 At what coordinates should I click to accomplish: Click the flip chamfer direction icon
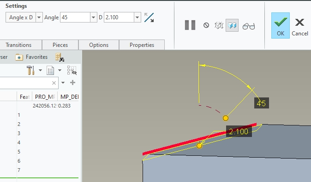point(149,17)
